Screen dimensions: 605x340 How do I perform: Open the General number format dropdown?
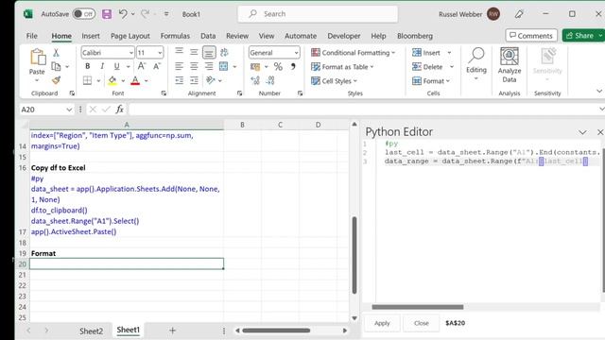[x=296, y=53]
